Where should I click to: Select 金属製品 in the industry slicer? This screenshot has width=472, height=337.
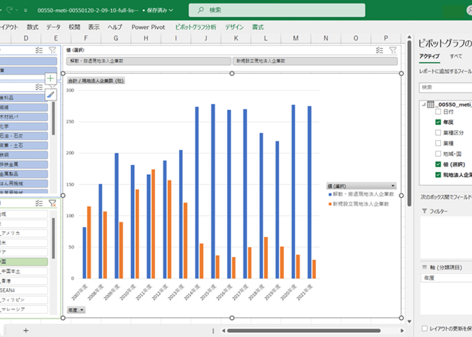[x=24, y=174]
